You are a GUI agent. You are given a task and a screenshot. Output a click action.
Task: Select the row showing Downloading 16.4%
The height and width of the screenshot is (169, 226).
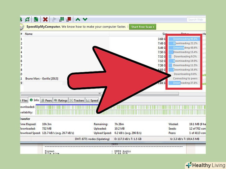coord(184,70)
